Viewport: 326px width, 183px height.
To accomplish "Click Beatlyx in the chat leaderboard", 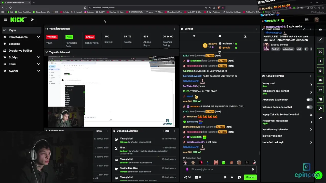I will coord(213,44).
